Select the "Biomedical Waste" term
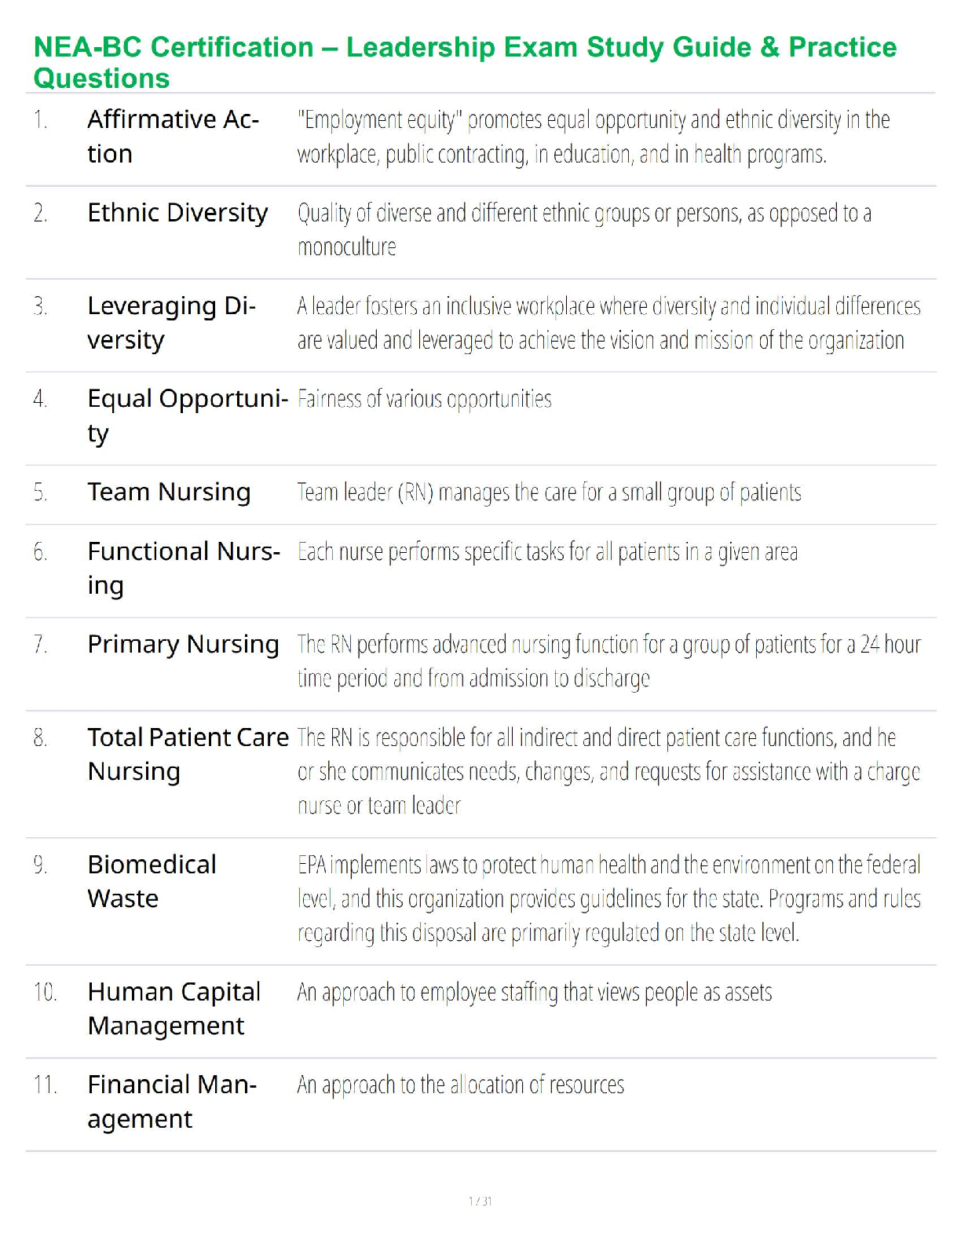This screenshot has height=1244, width=961. click(x=152, y=881)
